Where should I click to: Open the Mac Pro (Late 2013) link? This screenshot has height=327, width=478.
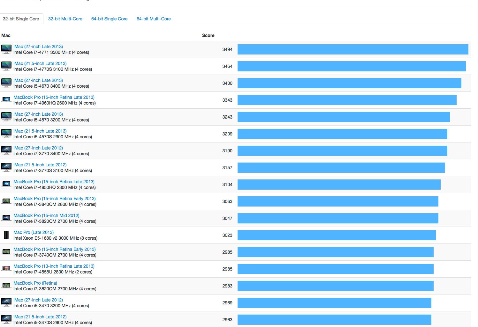(34, 232)
